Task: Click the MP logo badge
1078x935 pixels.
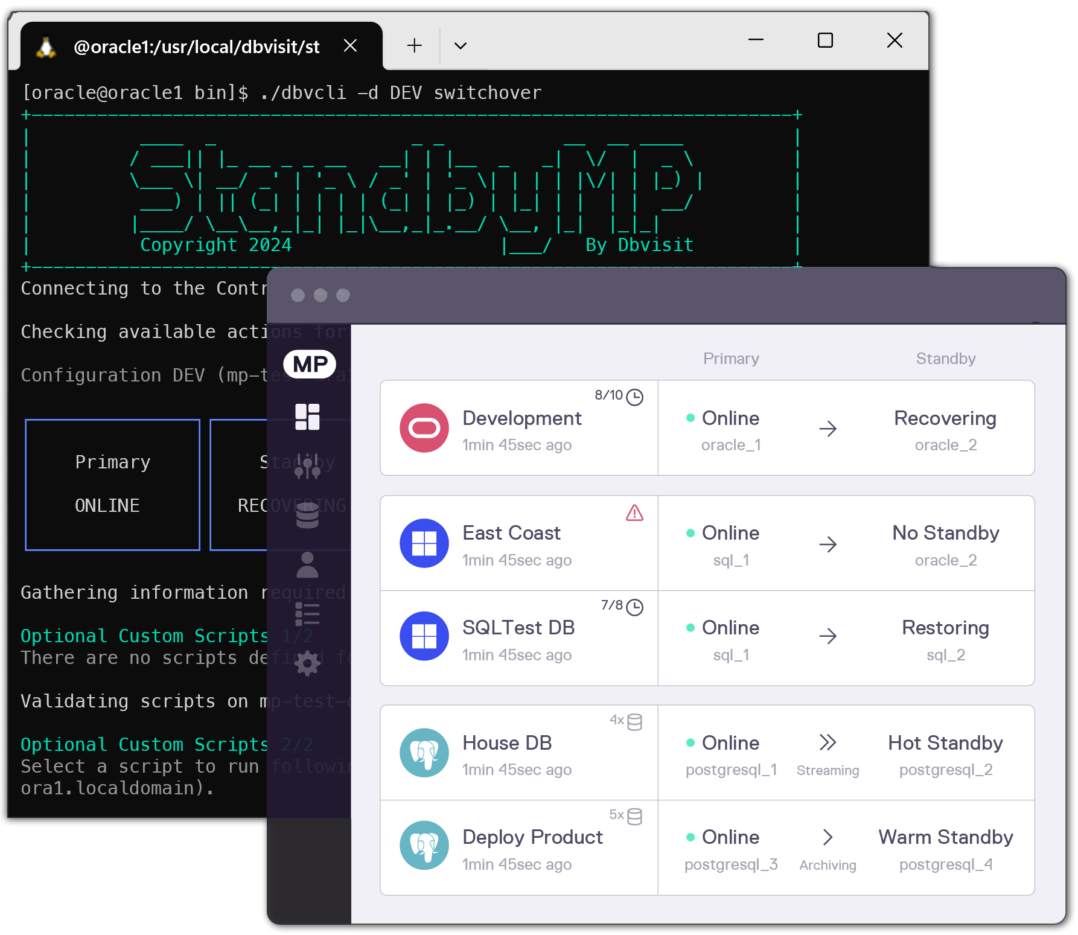Action: point(310,364)
